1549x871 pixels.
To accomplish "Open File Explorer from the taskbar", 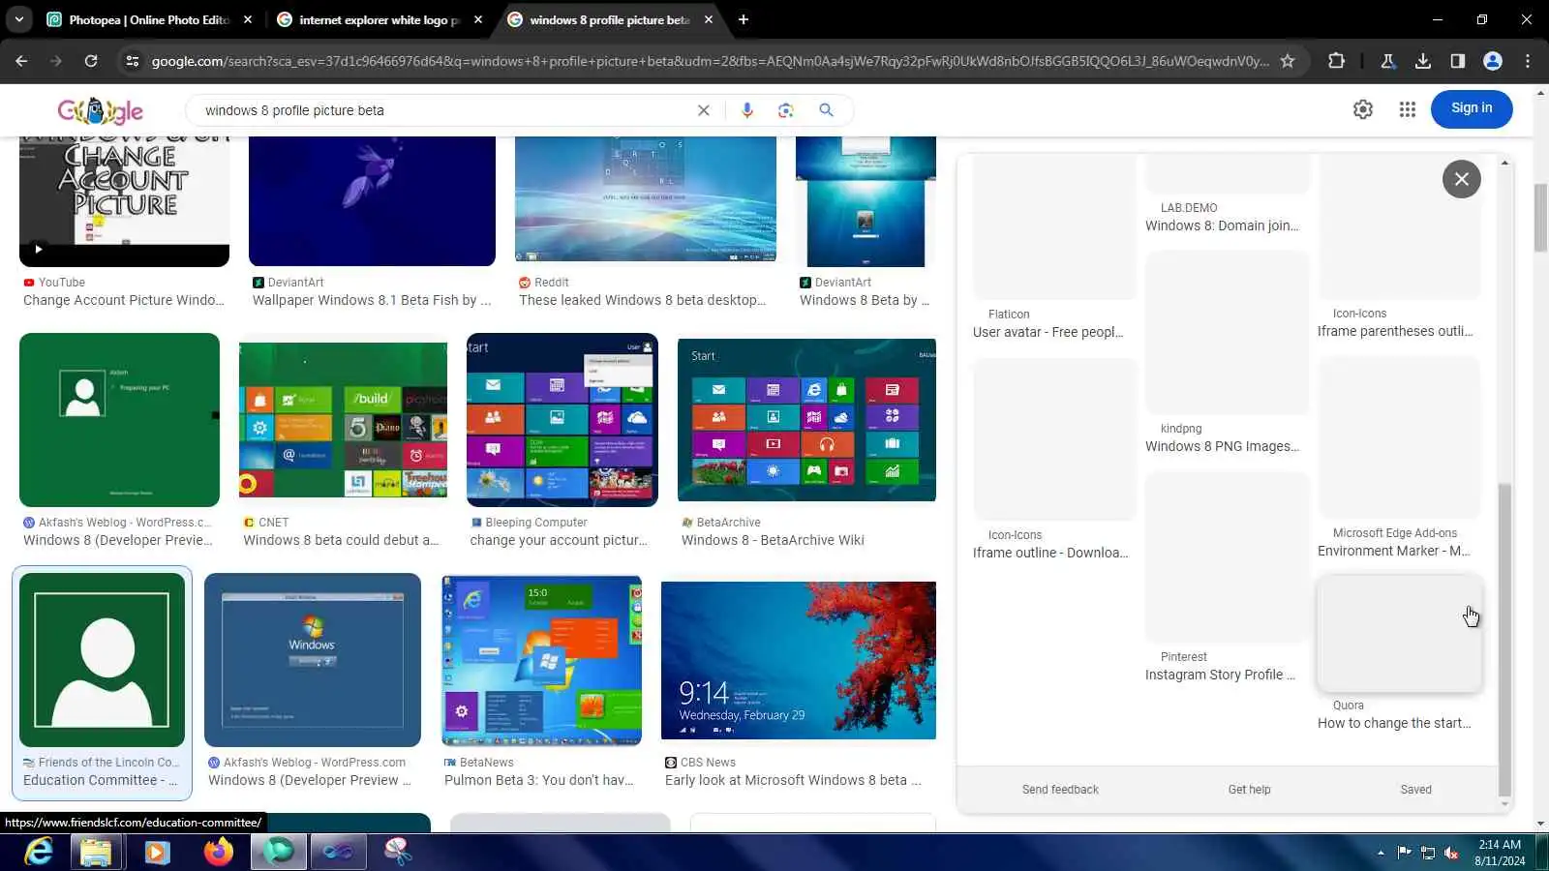I will point(96,852).
